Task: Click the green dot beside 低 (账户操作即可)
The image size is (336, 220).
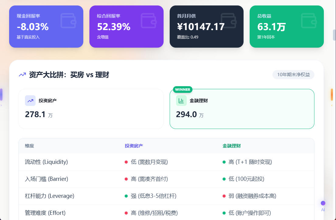Action: 224,213
